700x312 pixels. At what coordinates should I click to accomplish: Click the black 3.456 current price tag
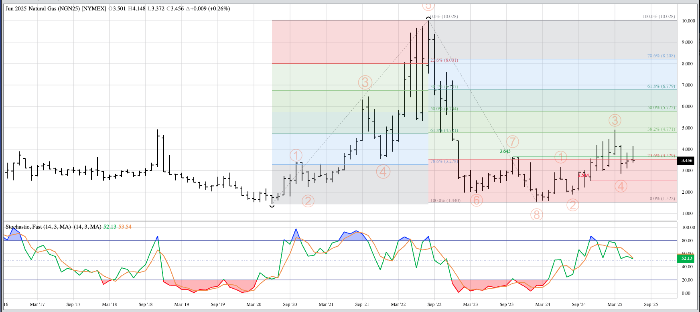[x=686, y=160]
